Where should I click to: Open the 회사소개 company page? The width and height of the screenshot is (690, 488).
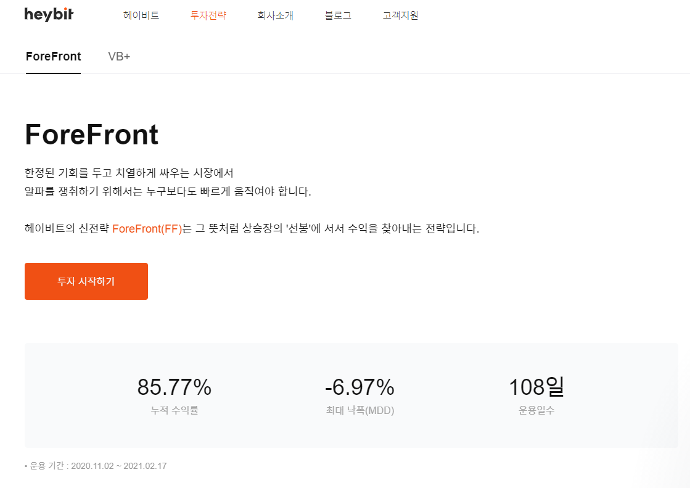click(276, 15)
